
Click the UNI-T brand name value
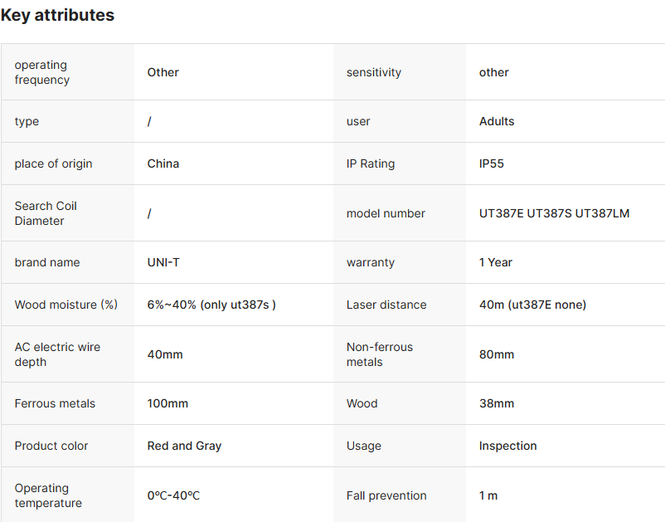[x=163, y=262]
